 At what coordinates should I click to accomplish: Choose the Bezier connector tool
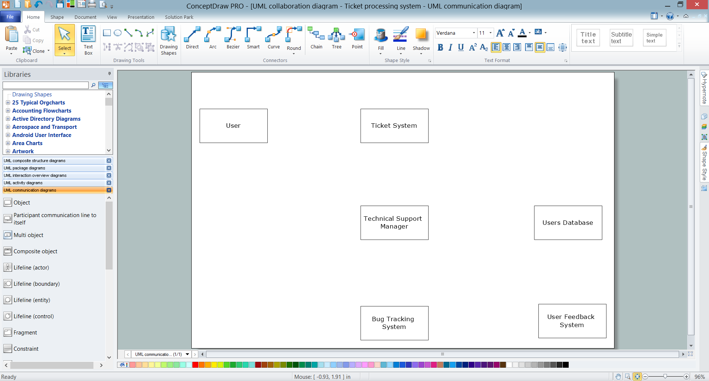233,38
